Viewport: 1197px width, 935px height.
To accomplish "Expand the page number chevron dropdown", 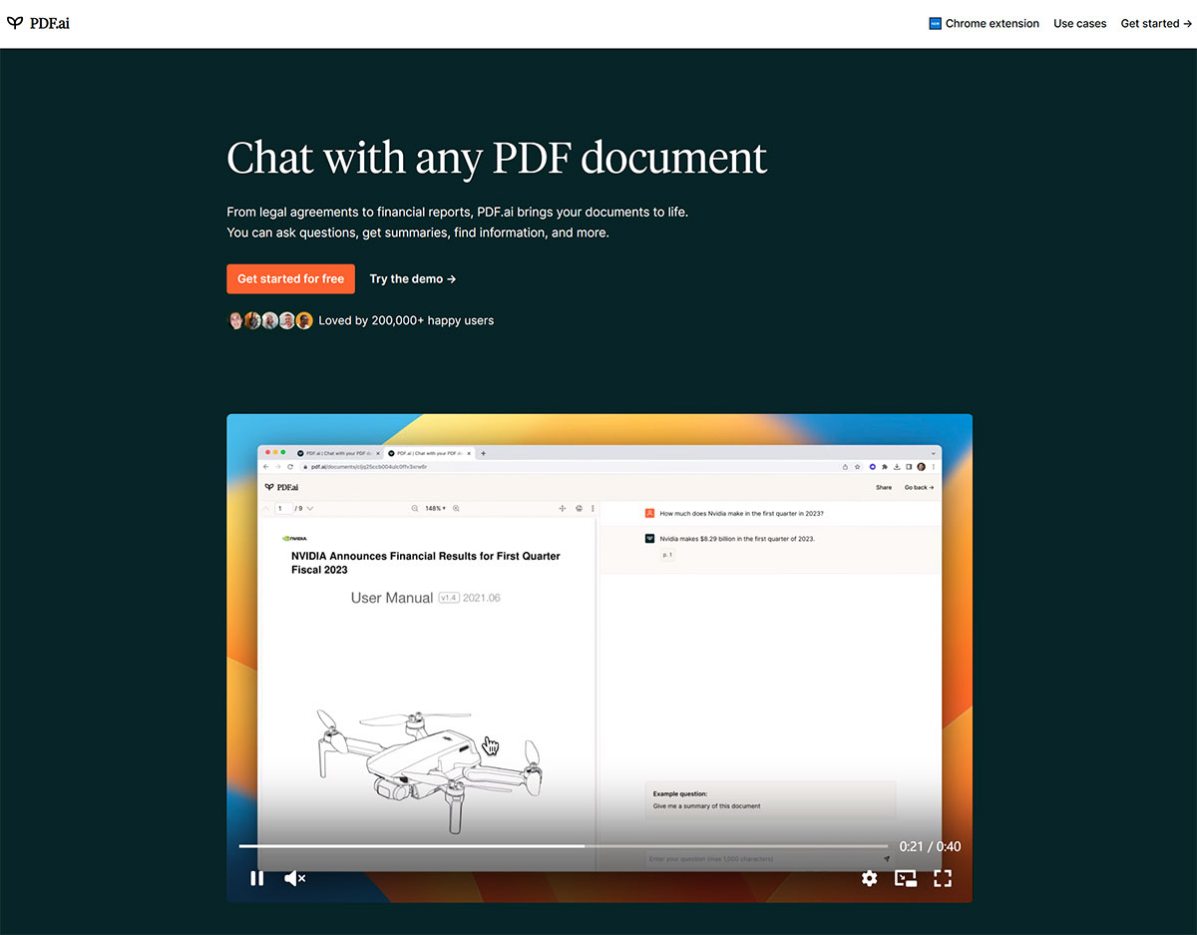I will (x=310, y=508).
